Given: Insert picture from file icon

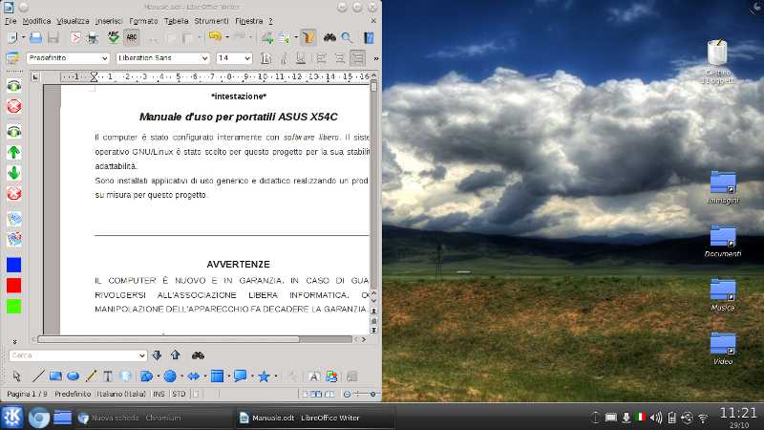Looking at the screenshot, I should [331, 376].
